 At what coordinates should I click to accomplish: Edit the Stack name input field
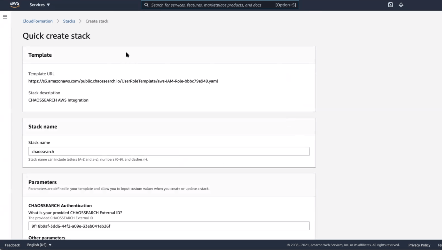[169, 151]
